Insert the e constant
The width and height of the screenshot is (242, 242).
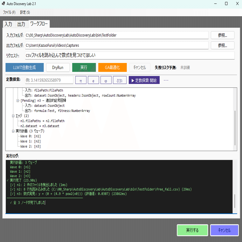click(x=93, y=80)
